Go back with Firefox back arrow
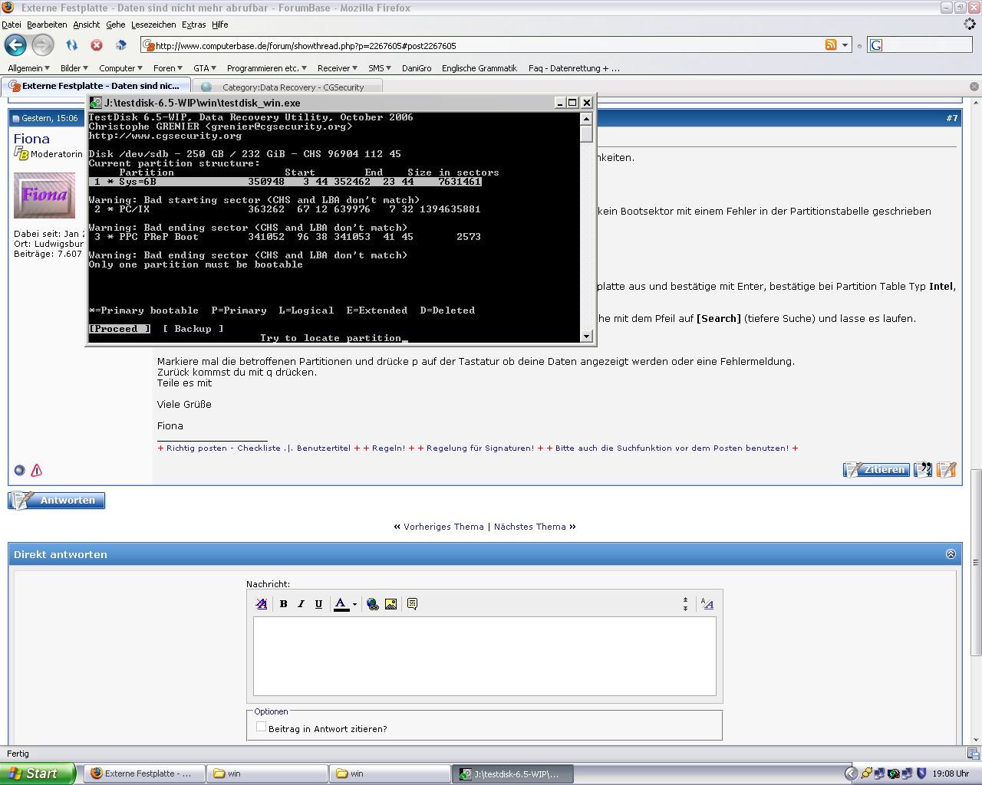The width and height of the screenshot is (982, 785). tap(15, 45)
